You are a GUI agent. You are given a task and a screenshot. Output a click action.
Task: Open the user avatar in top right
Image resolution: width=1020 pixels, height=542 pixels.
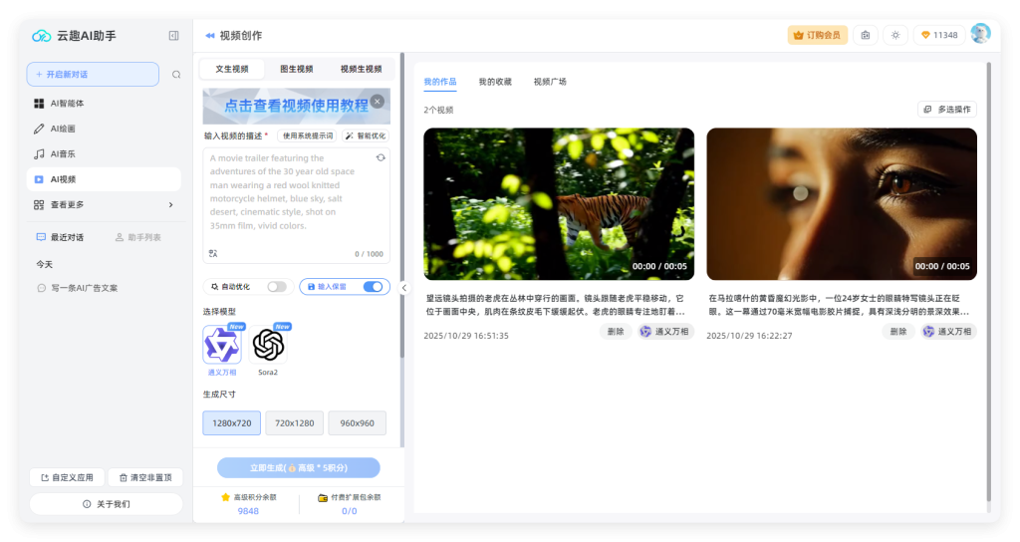point(980,34)
